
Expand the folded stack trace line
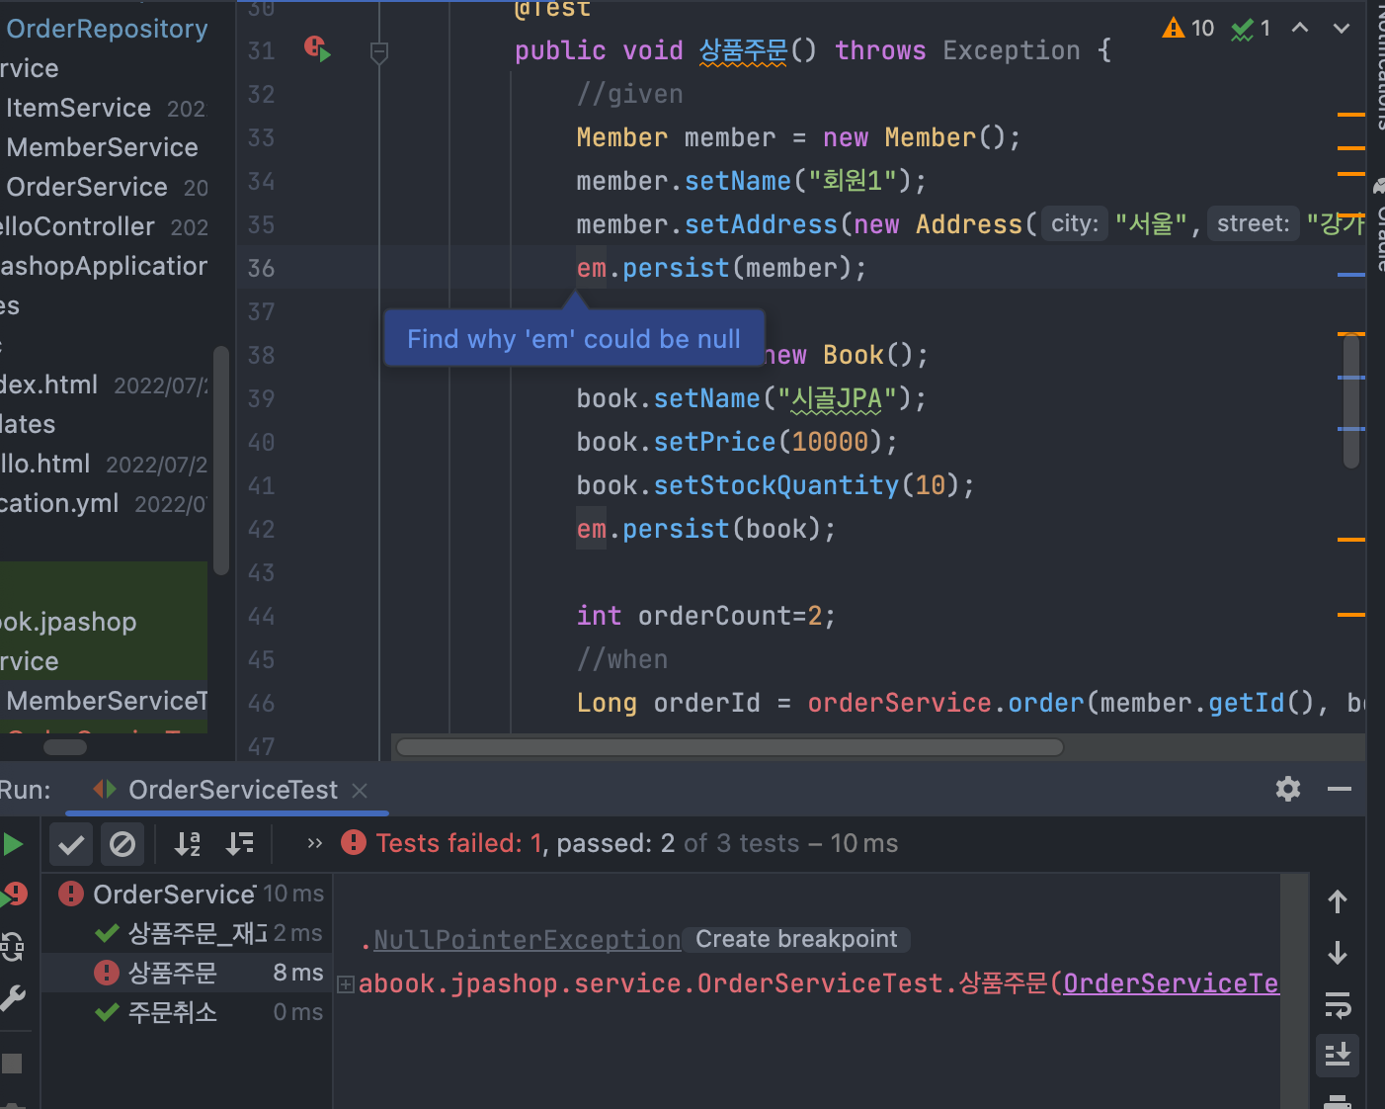click(x=346, y=983)
